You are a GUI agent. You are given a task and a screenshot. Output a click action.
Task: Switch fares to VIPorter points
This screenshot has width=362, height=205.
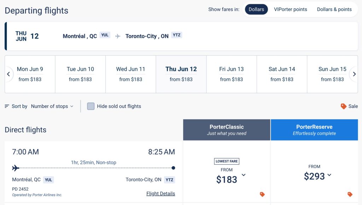click(x=291, y=10)
